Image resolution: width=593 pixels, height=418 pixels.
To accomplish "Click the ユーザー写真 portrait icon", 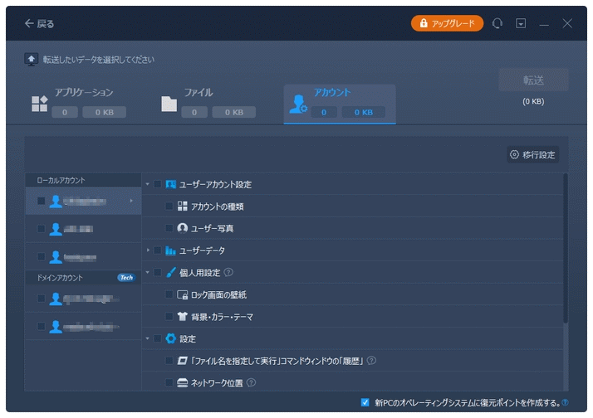I will pos(183,228).
